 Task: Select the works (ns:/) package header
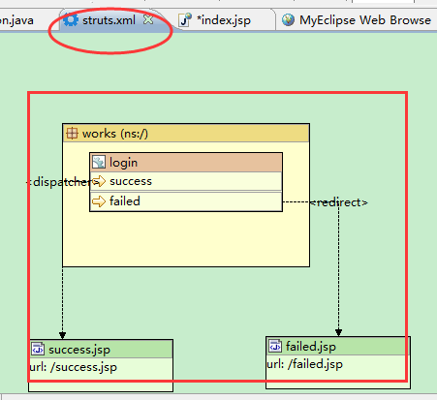tap(186, 133)
